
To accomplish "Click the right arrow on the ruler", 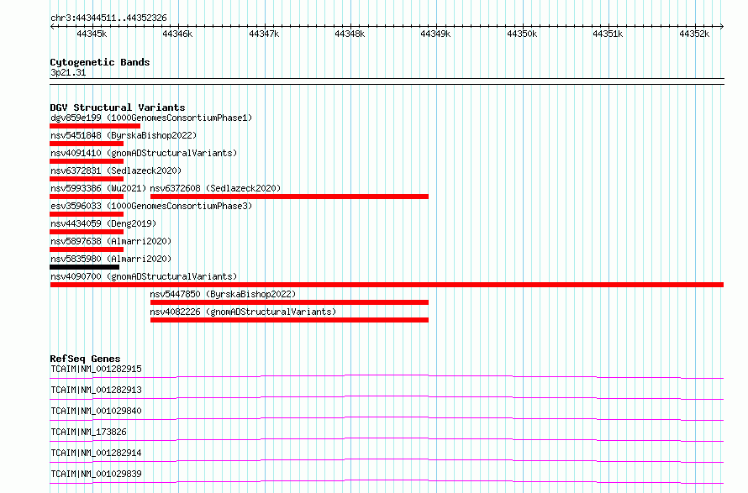I will [722, 27].
